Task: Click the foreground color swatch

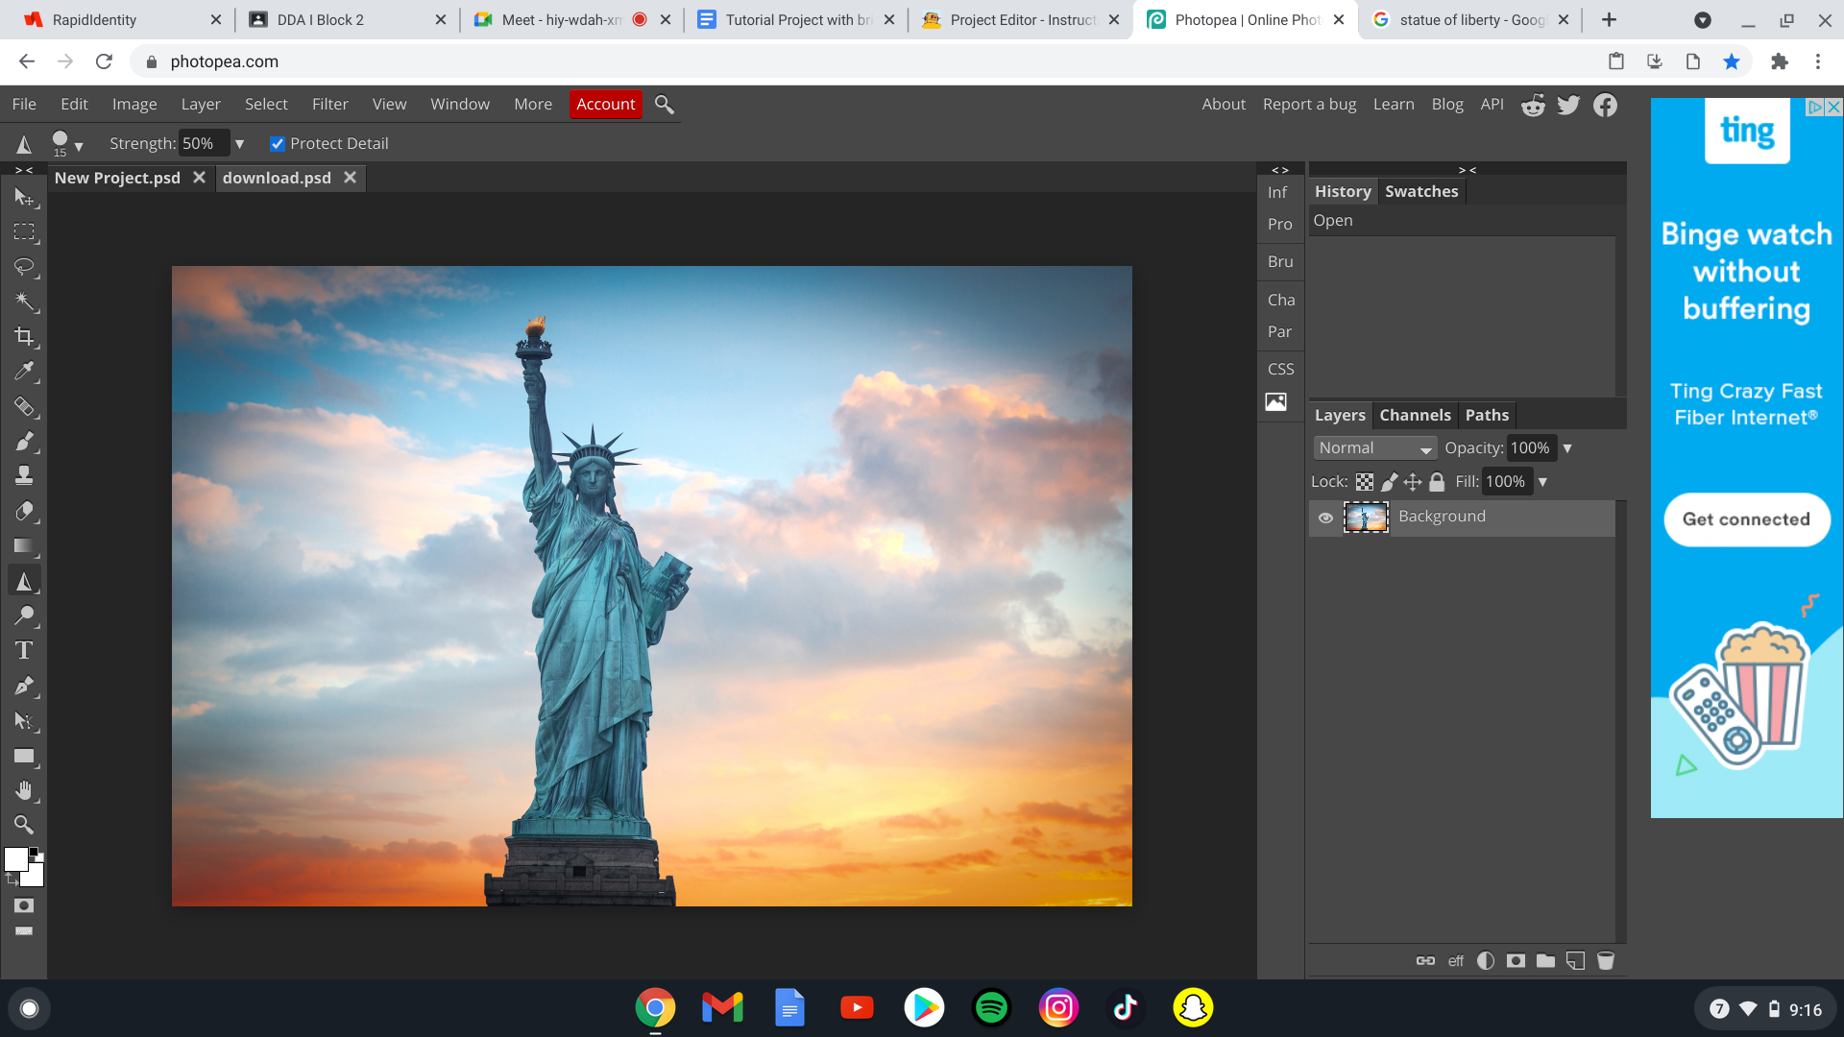Action: tap(15, 859)
